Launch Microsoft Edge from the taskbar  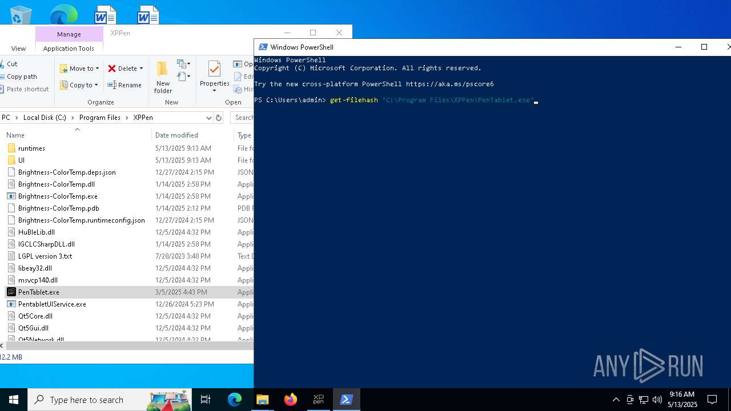[x=235, y=400]
